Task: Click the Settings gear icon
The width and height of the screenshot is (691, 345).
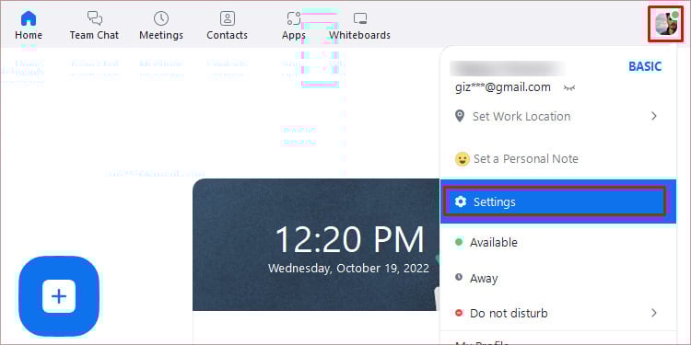Action: click(x=461, y=201)
